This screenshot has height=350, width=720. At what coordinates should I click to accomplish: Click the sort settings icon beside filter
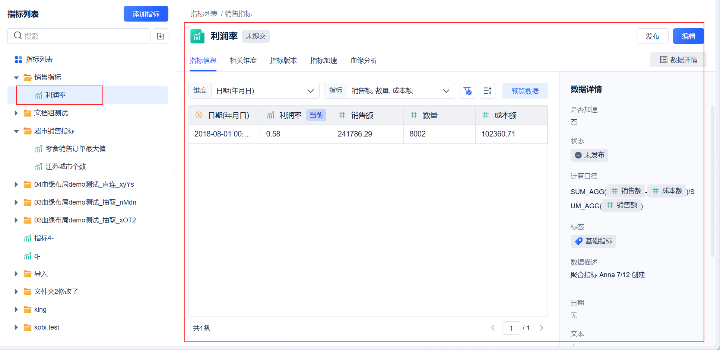[488, 91]
